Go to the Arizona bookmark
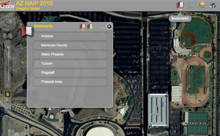Image resolution: width=220 pixels, height=136 pixels. coord(70,36)
